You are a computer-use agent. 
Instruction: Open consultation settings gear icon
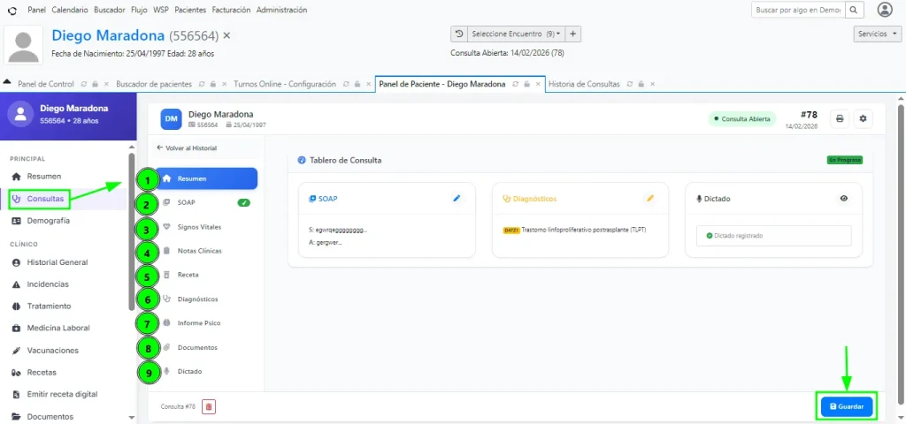pyautogui.click(x=864, y=119)
